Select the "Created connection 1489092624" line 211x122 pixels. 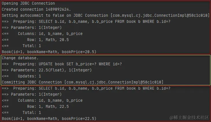pos(36,9)
